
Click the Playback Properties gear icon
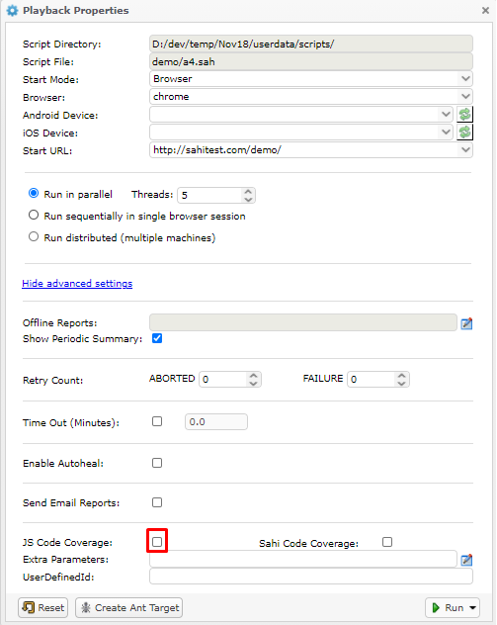(12, 11)
